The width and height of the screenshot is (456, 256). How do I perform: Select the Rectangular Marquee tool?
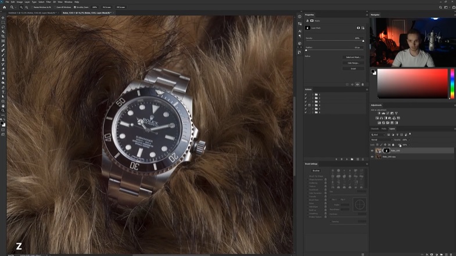coord(3,23)
